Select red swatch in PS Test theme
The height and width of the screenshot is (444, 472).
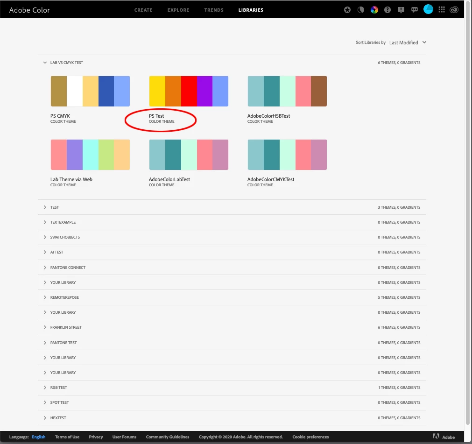point(189,91)
